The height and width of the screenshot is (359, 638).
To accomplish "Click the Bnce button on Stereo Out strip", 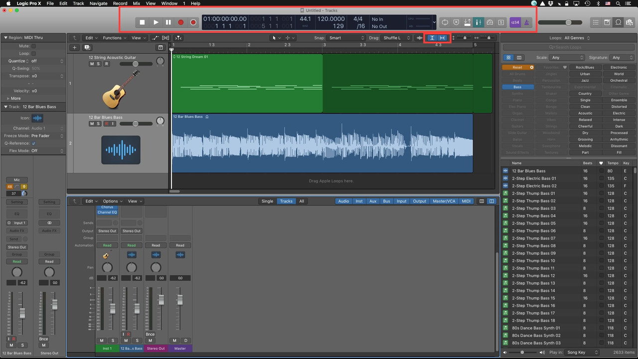I will [x=150, y=335].
